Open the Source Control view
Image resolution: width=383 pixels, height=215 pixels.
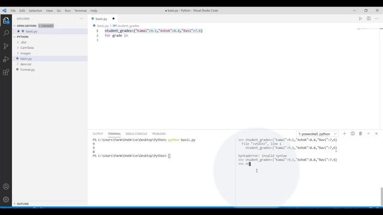click(6, 46)
